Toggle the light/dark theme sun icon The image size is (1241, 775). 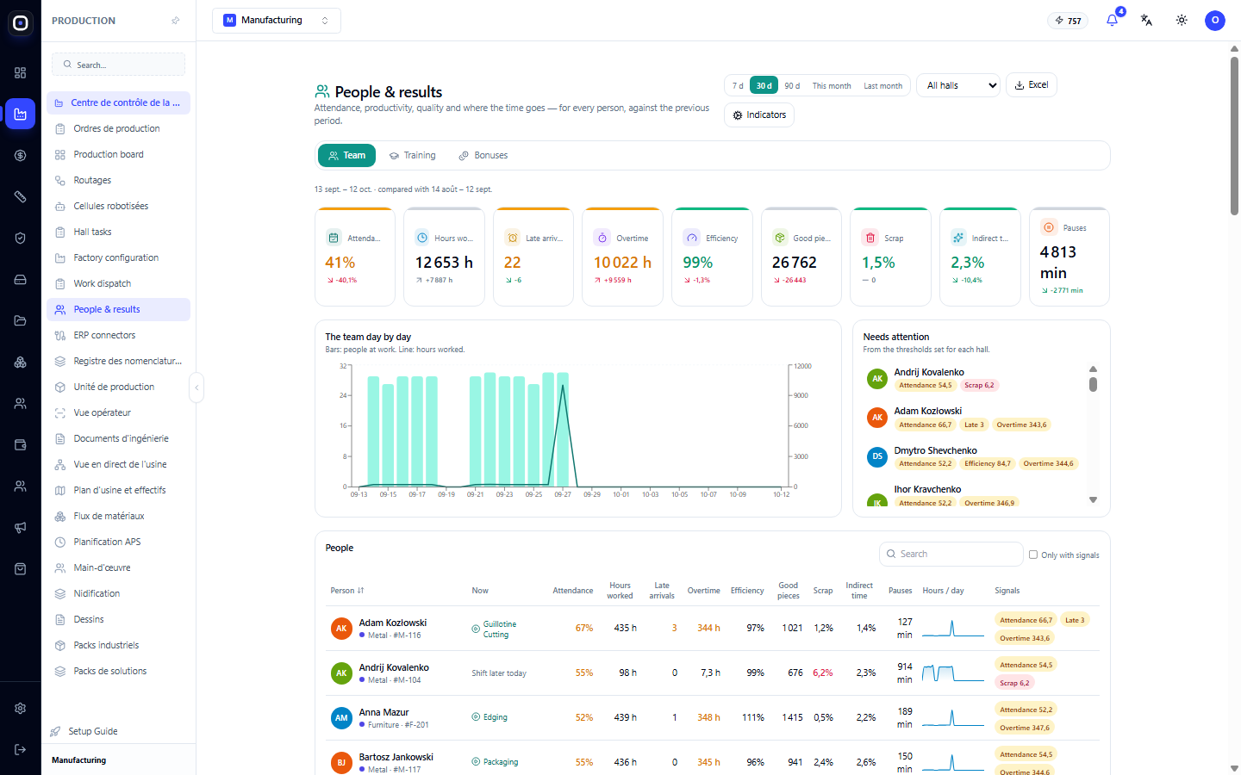(1182, 21)
